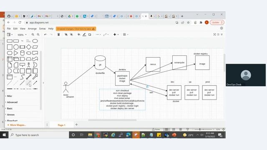Pick the curved S connector shape

pos(22,77)
